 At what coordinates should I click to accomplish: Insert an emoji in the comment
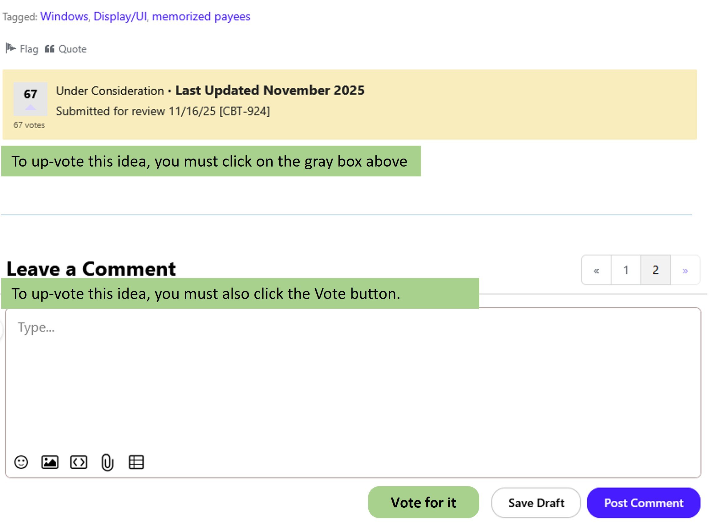(x=21, y=462)
